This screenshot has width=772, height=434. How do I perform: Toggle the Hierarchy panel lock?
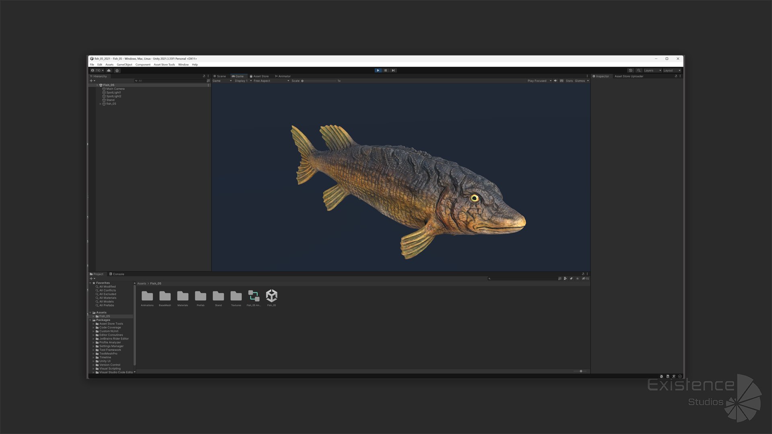[x=204, y=76]
